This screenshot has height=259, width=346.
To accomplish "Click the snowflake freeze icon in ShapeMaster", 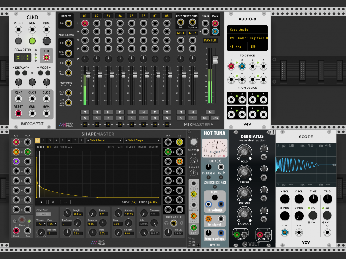I will click(53, 202).
